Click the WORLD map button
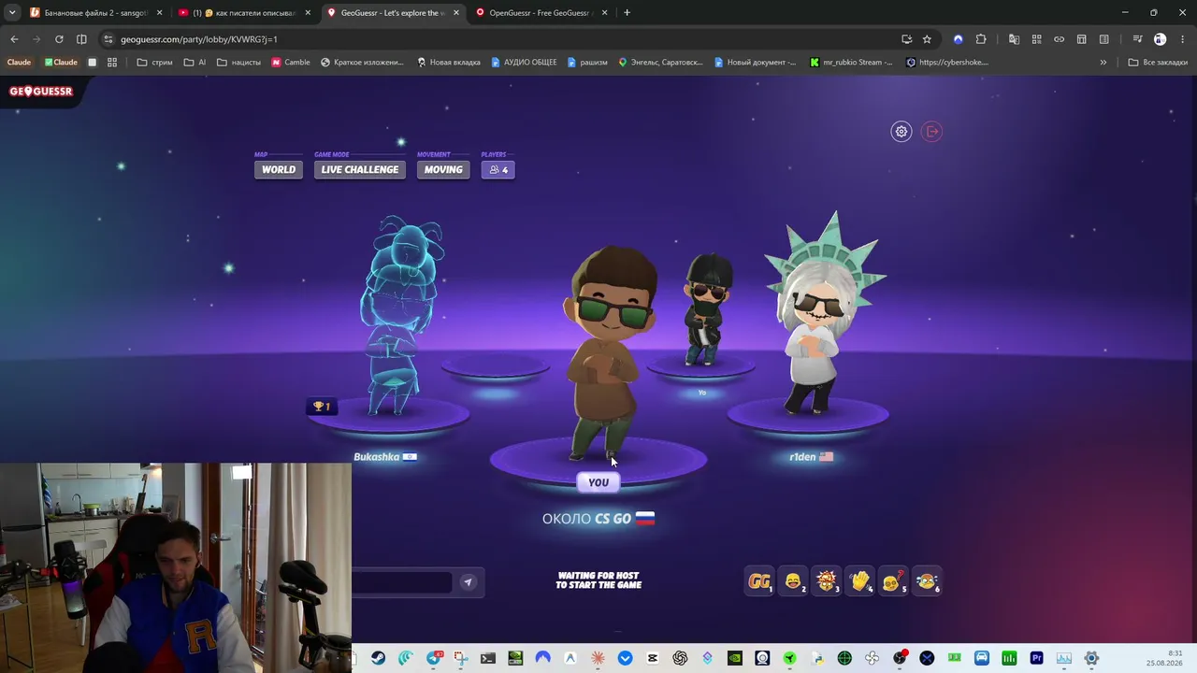This screenshot has width=1197, height=673. coord(279,169)
